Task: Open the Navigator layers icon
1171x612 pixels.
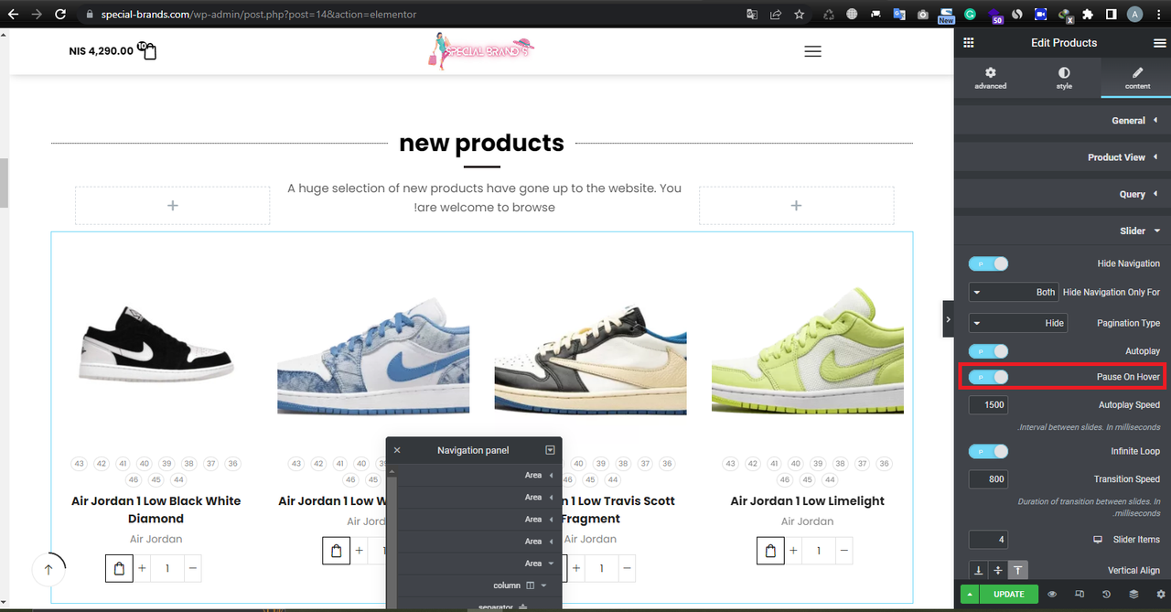Action: click(x=1133, y=594)
